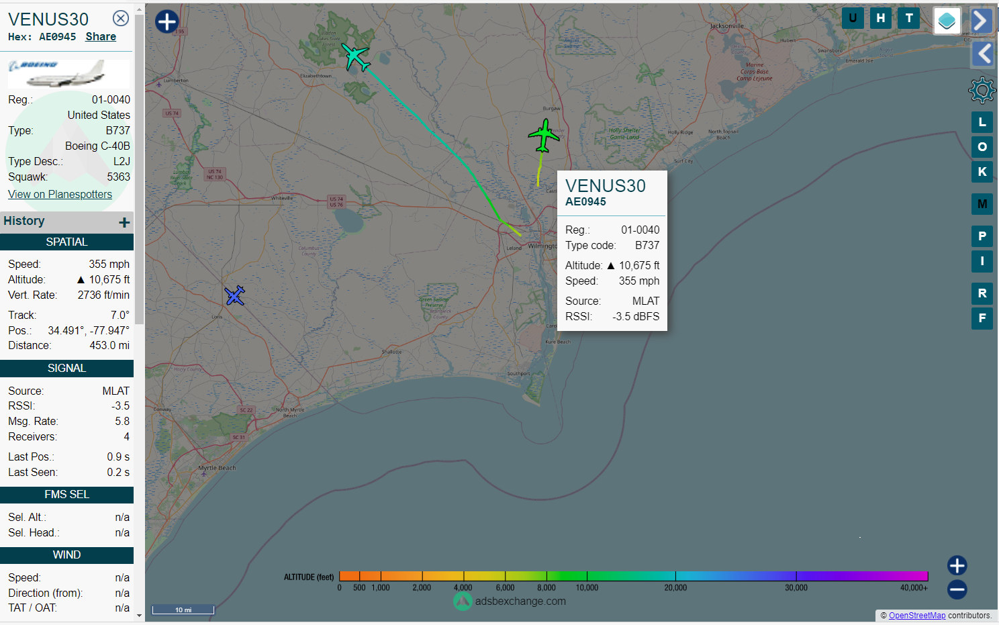Click the Vert. Rate 2736 ft/min value
This screenshot has width=999, height=625.
pos(103,295)
